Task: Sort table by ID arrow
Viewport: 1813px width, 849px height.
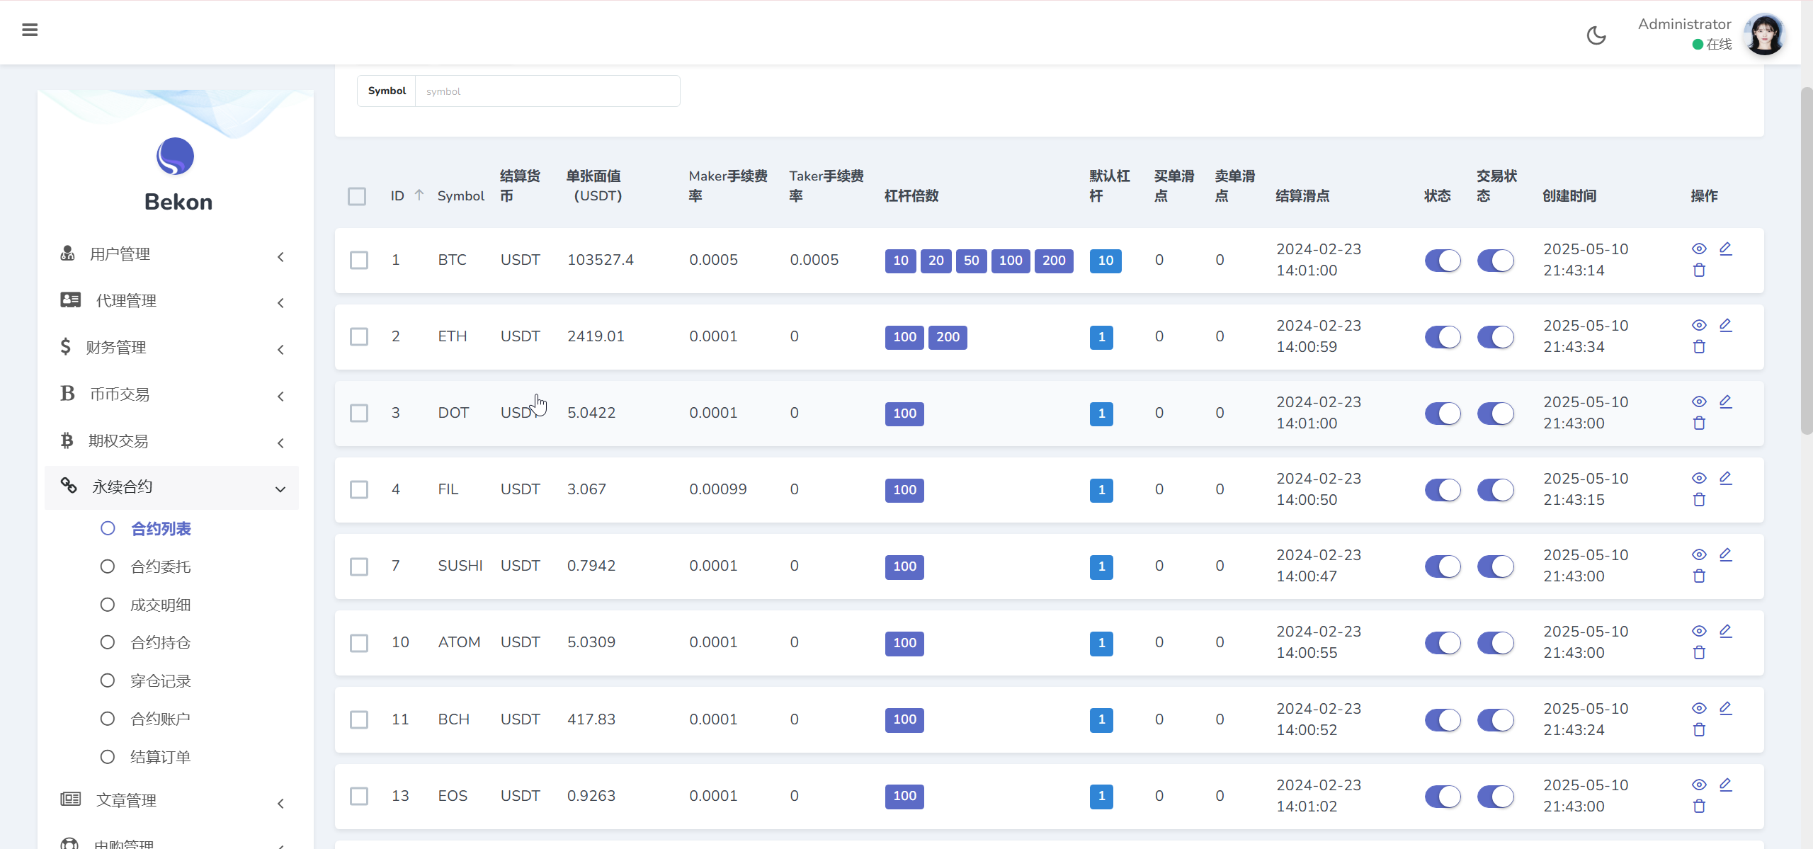Action: [x=419, y=195]
